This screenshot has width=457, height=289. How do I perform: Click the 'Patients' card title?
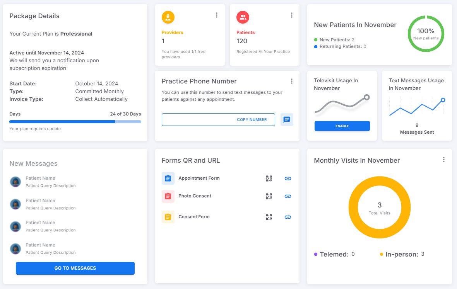click(245, 32)
